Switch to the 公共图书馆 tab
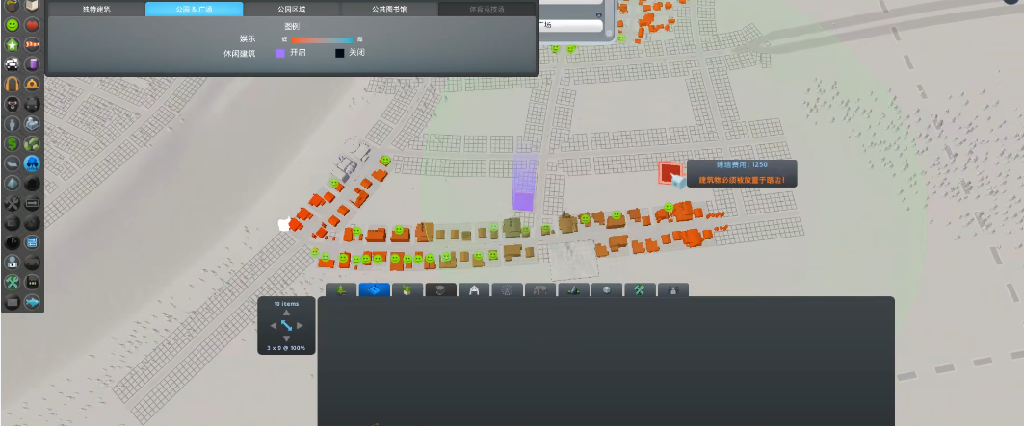Image resolution: width=1024 pixels, height=426 pixels. tap(390, 9)
